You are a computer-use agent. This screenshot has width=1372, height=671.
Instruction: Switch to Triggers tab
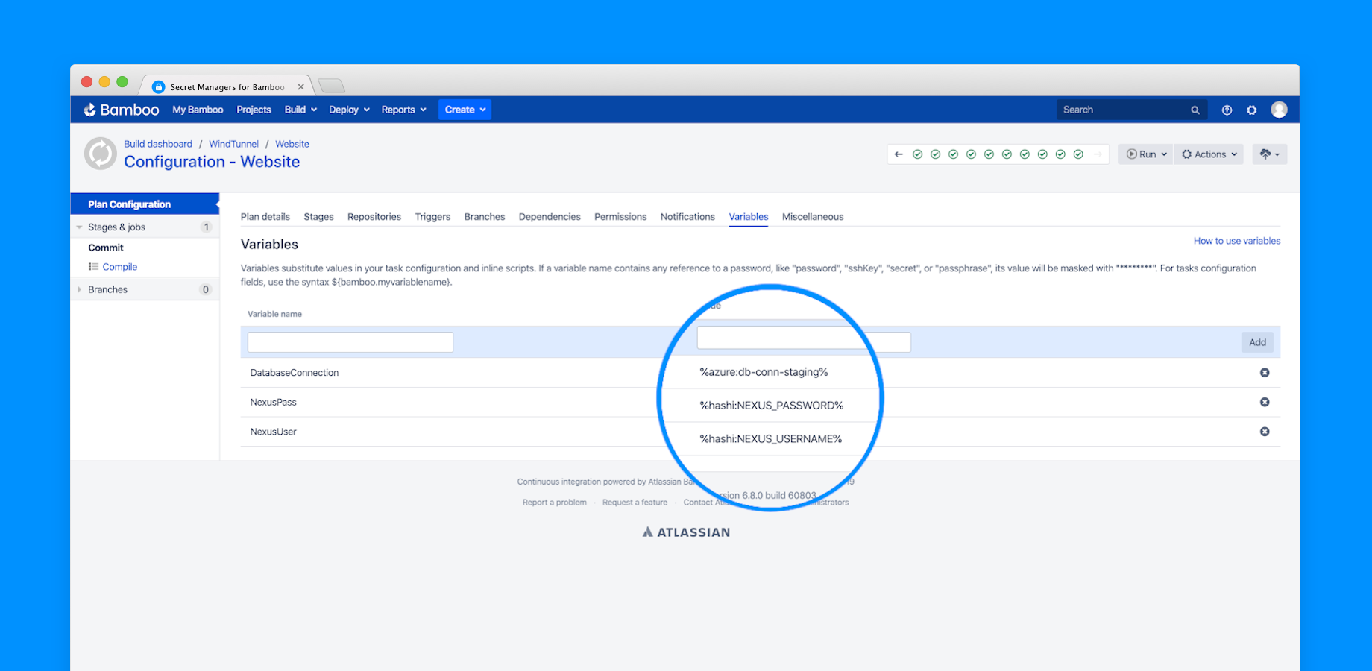tap(432, 217)
